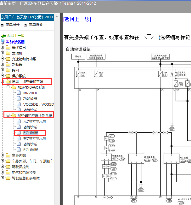
Task: Open the 无7英寸显示屏 item
Action: pos(35,121)
